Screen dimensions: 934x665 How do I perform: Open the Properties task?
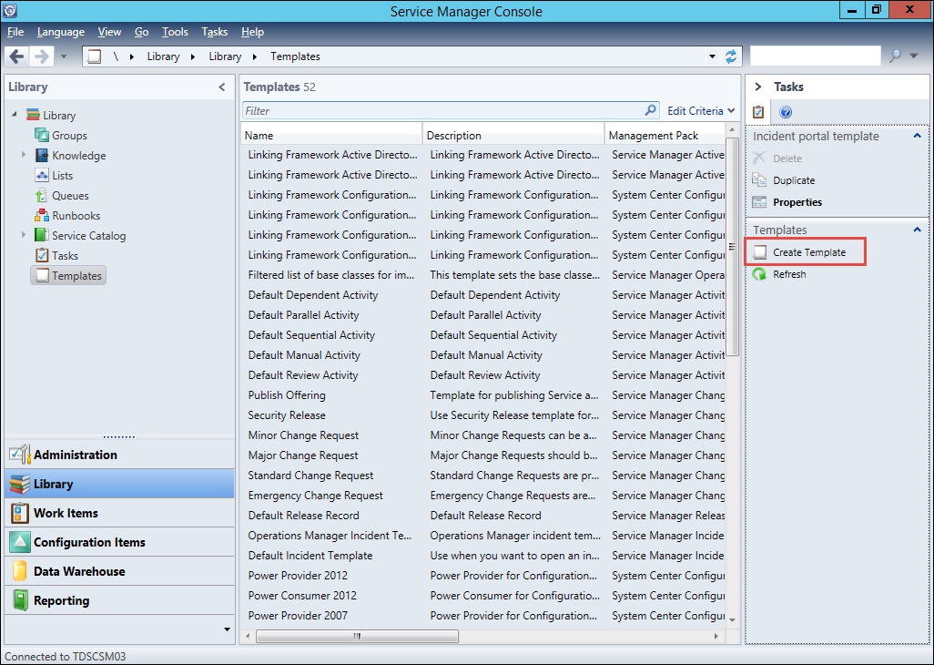coord(797,202)
